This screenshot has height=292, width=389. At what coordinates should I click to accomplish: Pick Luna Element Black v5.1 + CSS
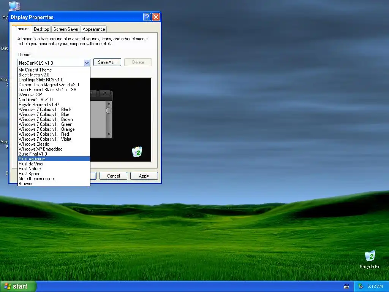54,90
